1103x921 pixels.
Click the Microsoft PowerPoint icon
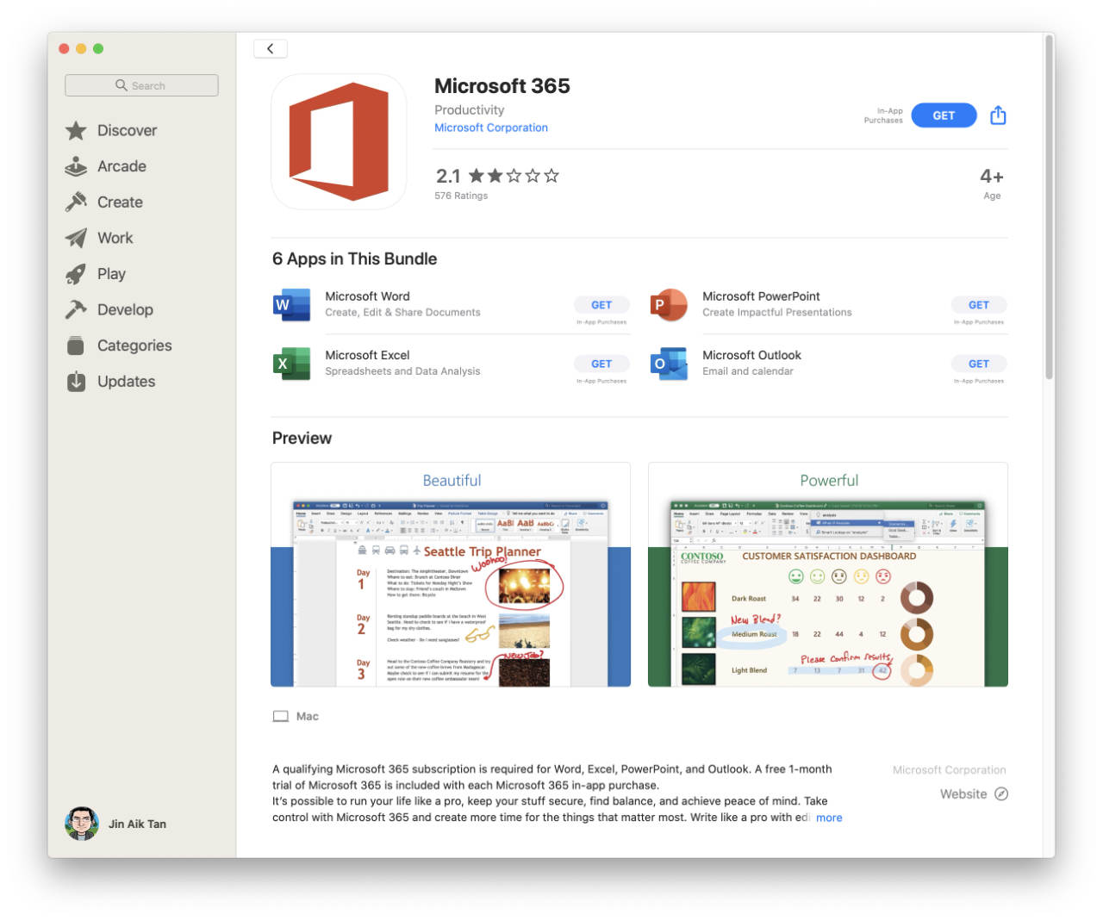(669, 305)
